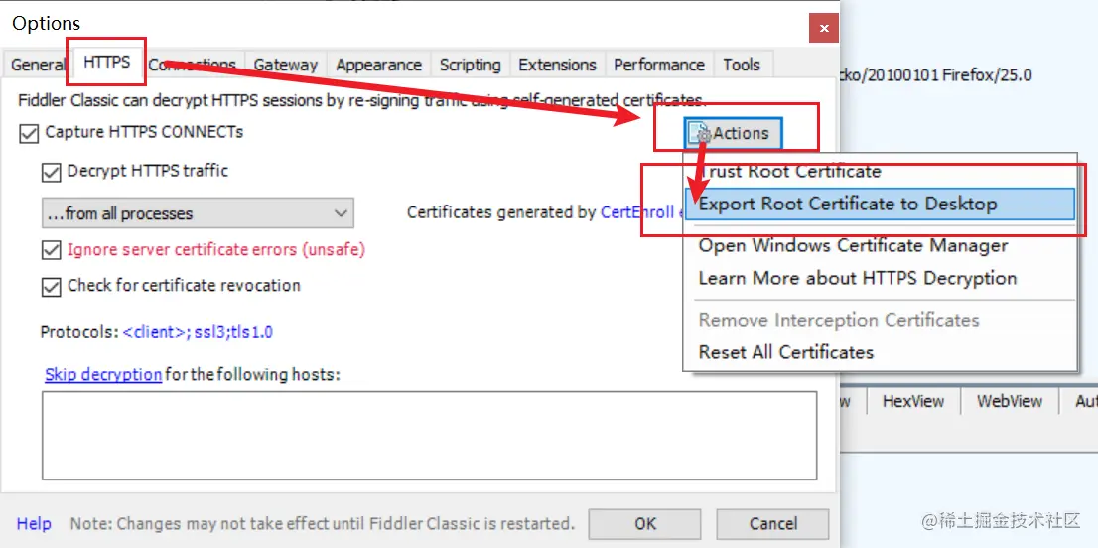
Task: Click the protocols '<client>; ssl3;tls1.0' link
Action: (x=198, y=331)
